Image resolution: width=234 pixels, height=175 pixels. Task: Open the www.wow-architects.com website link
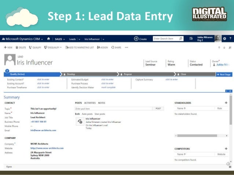(x=47, y=148)
